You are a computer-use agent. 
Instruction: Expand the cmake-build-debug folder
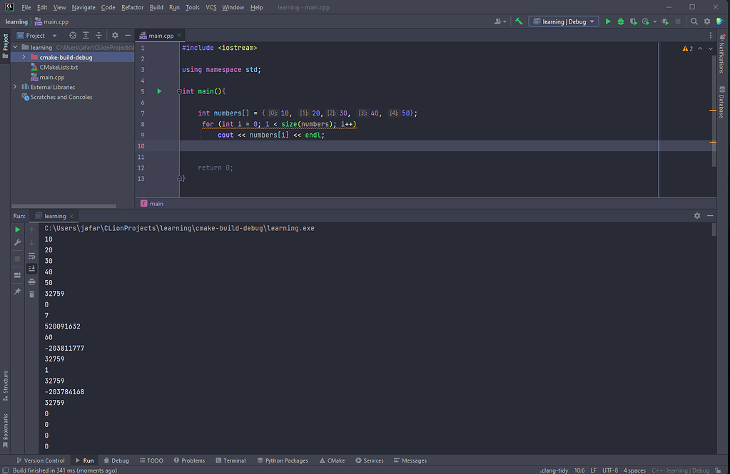[24, 57]
